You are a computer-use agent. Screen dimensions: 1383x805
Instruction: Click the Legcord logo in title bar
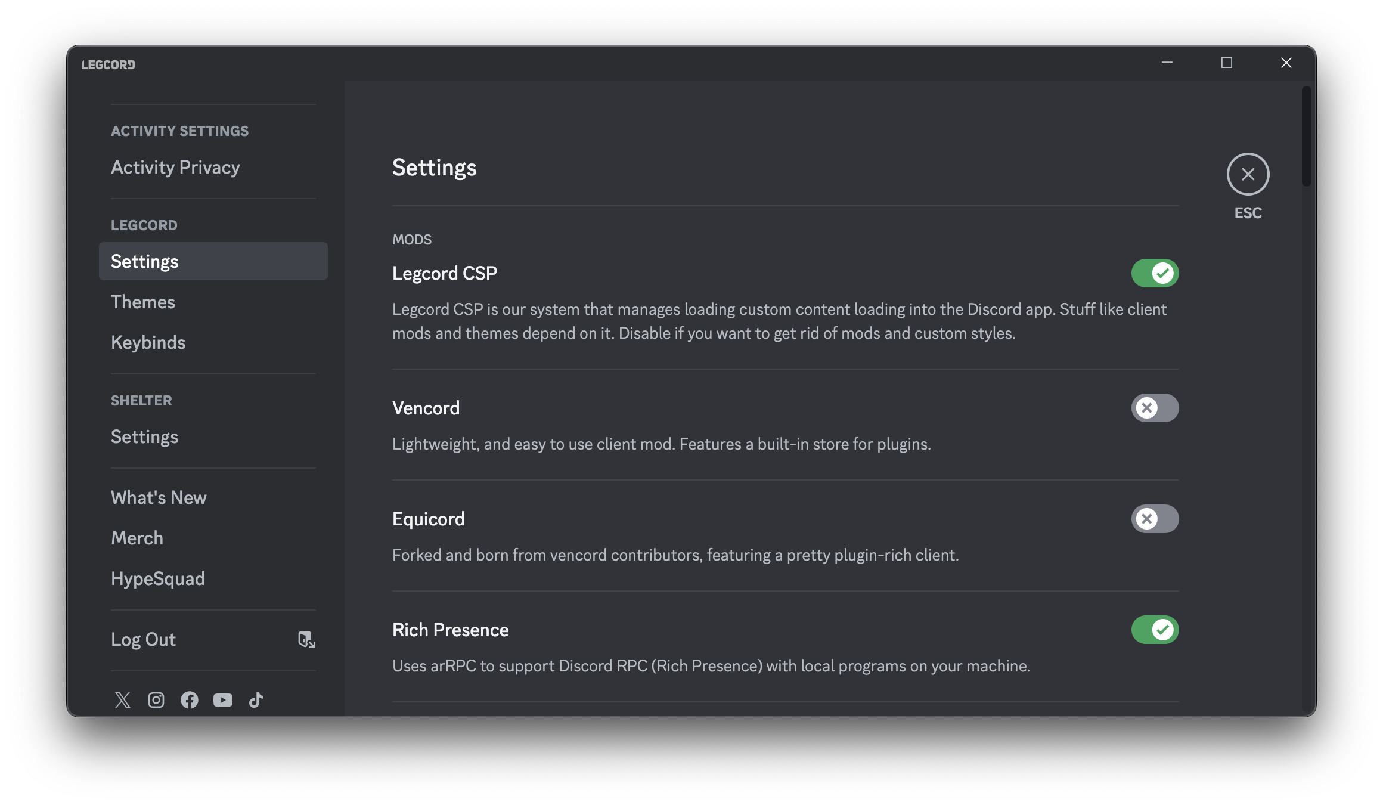pyautogui.click(x=108, y=64)
